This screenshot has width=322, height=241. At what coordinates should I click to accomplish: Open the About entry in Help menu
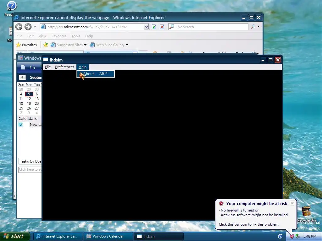[96, 74]
